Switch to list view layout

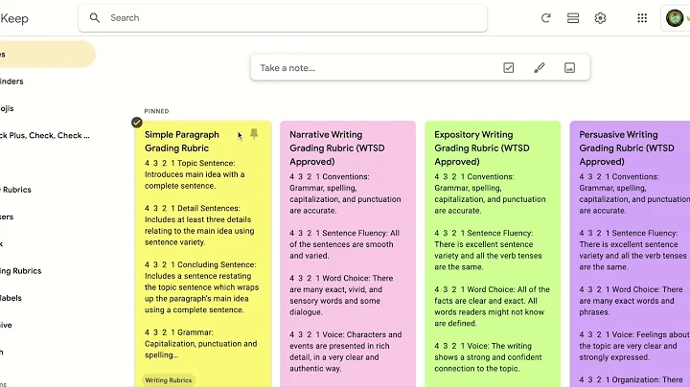pos(573,17)
